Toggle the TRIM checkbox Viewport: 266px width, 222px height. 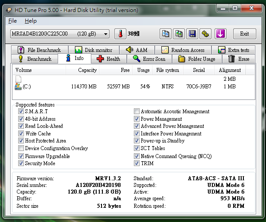(137, 163)
